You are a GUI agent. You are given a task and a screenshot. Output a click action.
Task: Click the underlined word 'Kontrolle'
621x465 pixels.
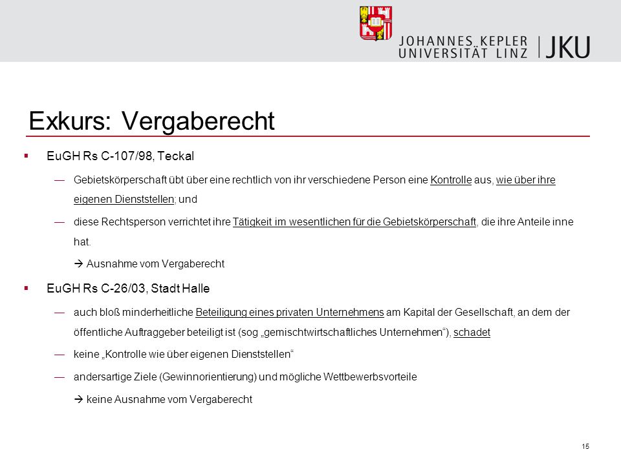point(451,180)
